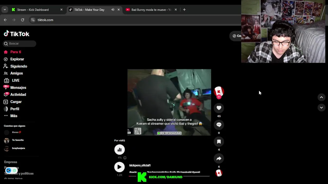Screen dimensions: 328x184
Task: Open the kickperu_oficial1 username link
Action: [x=140, y=165]
